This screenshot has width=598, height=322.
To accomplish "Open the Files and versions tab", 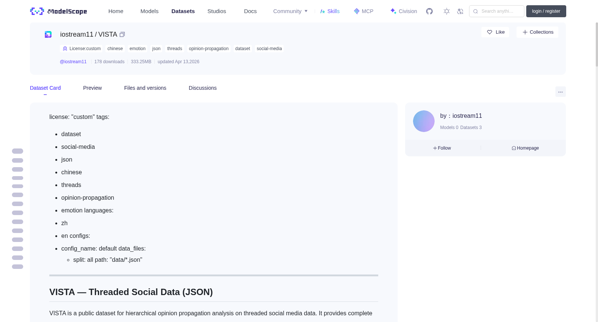I will click(x=145, y=88).
